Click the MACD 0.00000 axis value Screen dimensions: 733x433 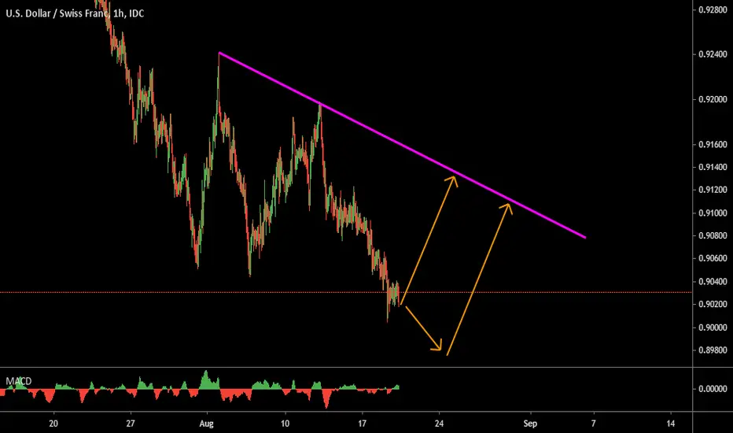[x=713, y=389]
